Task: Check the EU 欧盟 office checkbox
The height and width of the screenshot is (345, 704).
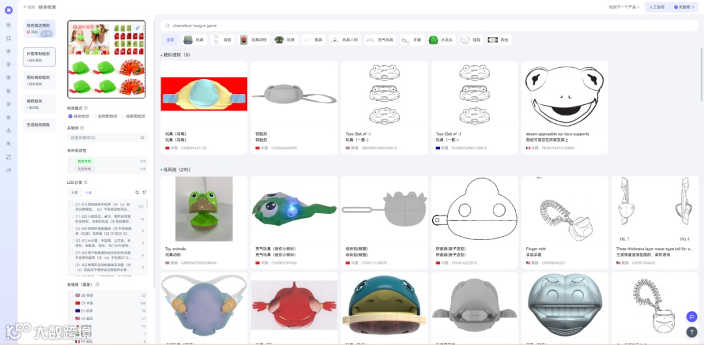Action: 71,311
